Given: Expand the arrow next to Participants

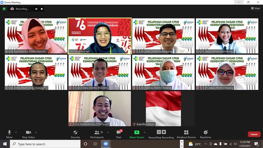Looking at the screenshot, I should coord(108,132).
